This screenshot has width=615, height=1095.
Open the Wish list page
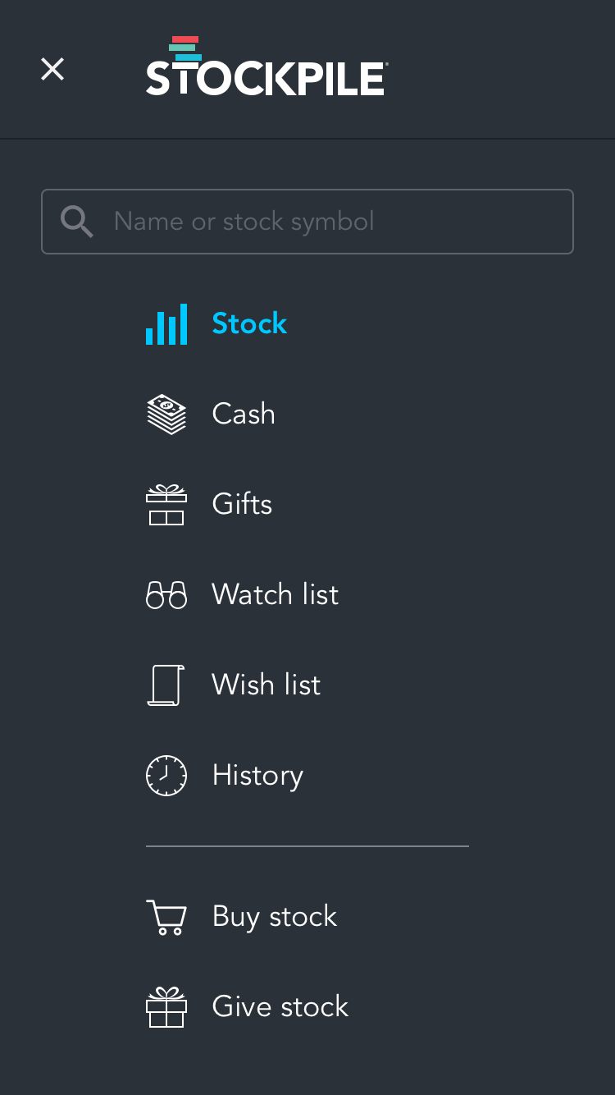(x=266, y=685)
